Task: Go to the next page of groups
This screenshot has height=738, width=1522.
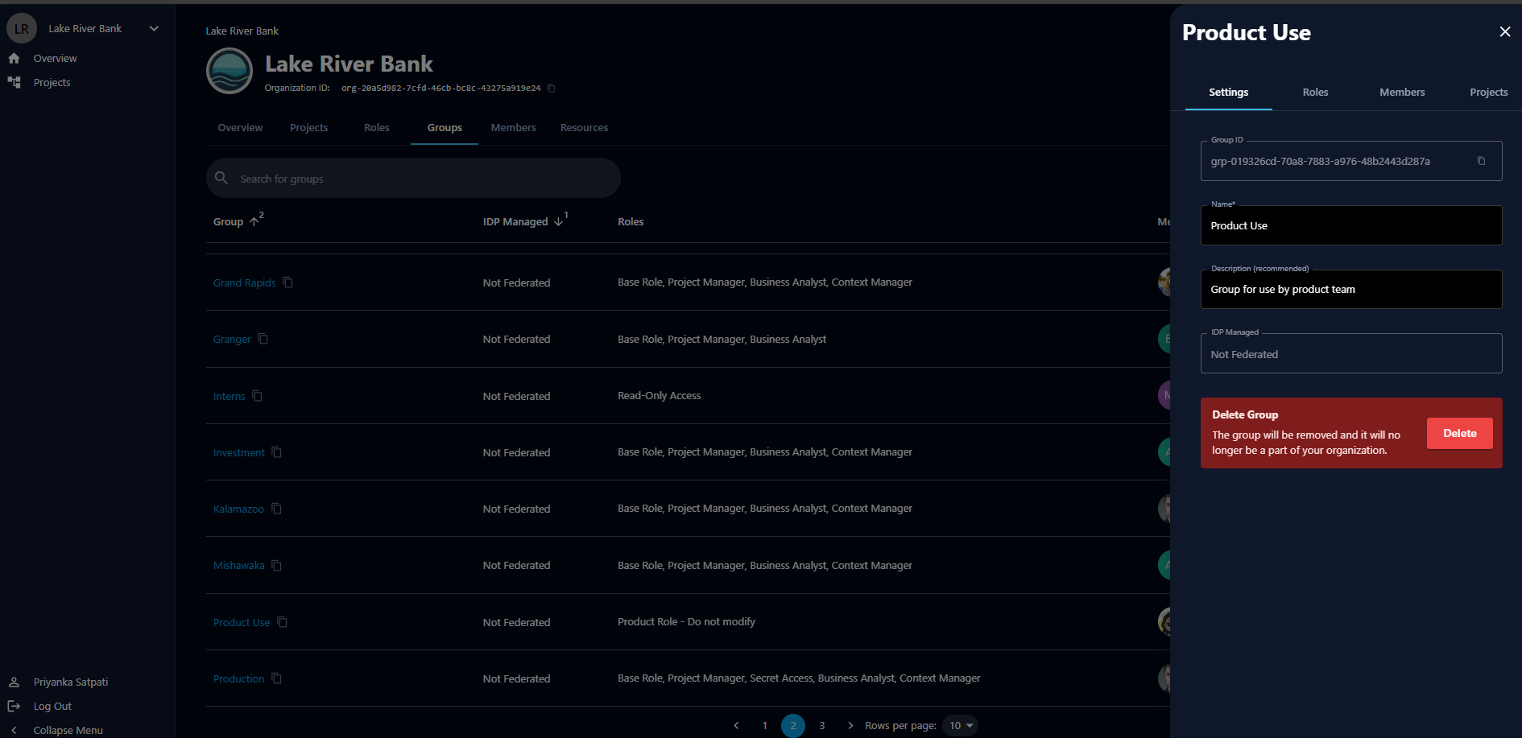Action: tap(850, 725)
